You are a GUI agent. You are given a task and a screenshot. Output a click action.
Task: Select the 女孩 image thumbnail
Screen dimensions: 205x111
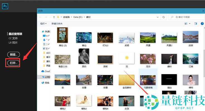126,101
